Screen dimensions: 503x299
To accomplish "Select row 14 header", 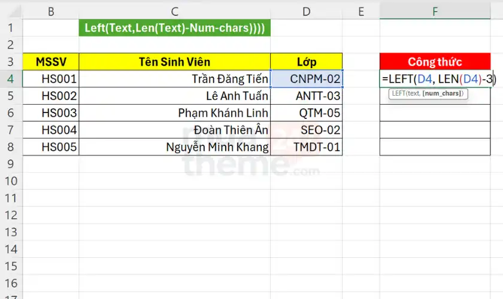I will pyautogui.click(x=11, y=249).
